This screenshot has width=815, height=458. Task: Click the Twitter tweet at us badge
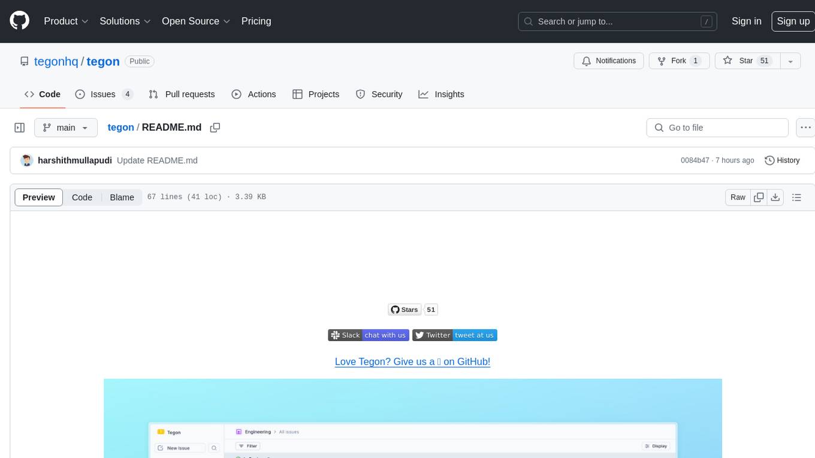click(x=455, y=335)
